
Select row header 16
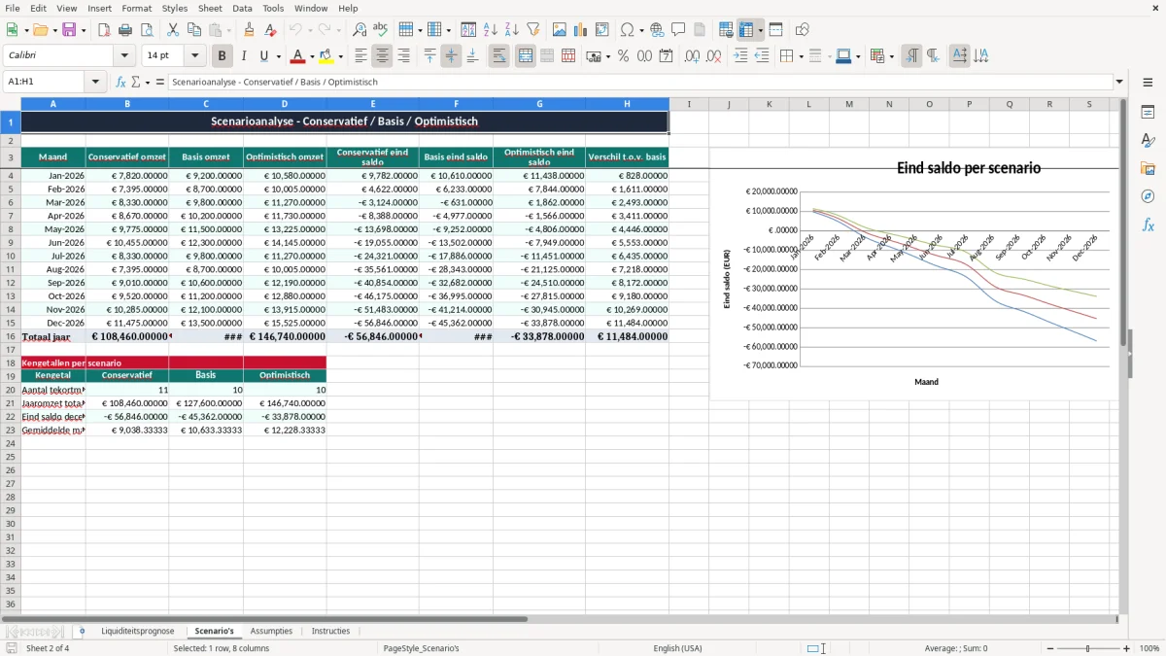(x=11, y=336)
